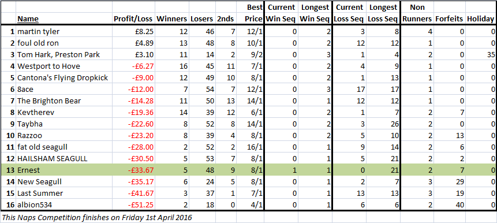Select 8ace current loss seq 17 cell
The width and height of the screenshot is (497, 223).
(350, 90)
